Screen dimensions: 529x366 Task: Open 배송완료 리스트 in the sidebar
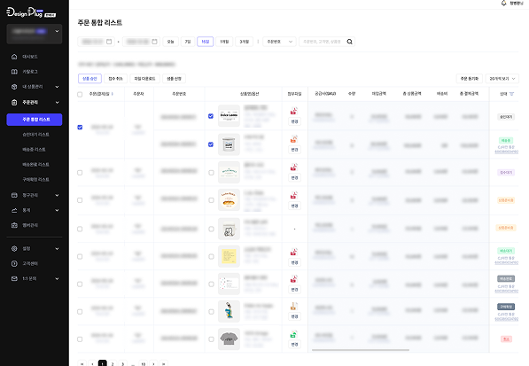(x=35, y=164)
